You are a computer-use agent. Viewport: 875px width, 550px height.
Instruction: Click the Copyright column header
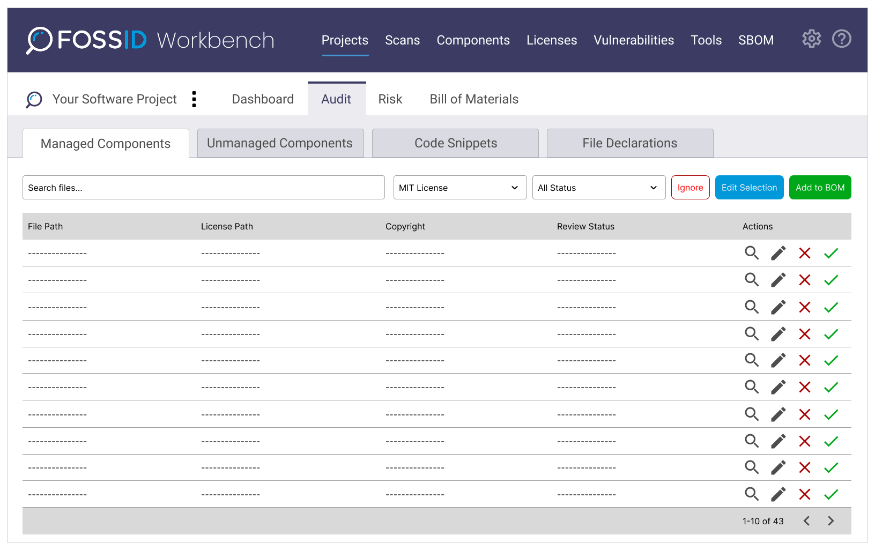tap(405, 226)
